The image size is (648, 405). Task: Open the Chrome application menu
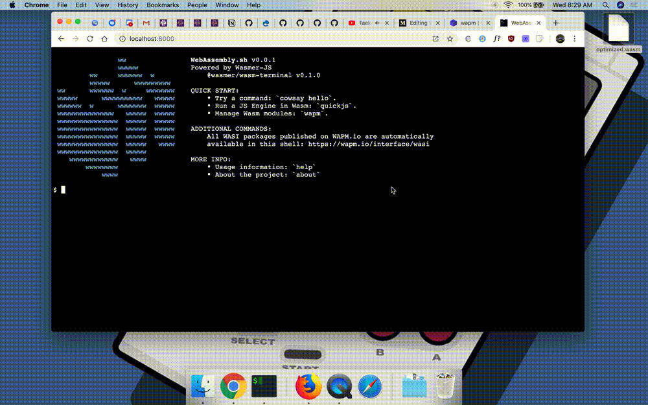coord(36,5)
